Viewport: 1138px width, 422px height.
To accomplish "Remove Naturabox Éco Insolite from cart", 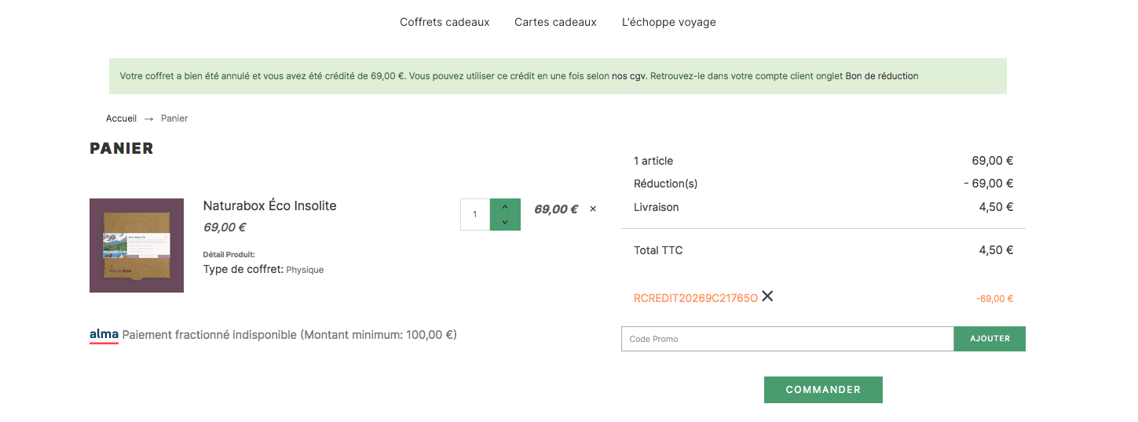I will pyautogui.click(x=593, y=209).
